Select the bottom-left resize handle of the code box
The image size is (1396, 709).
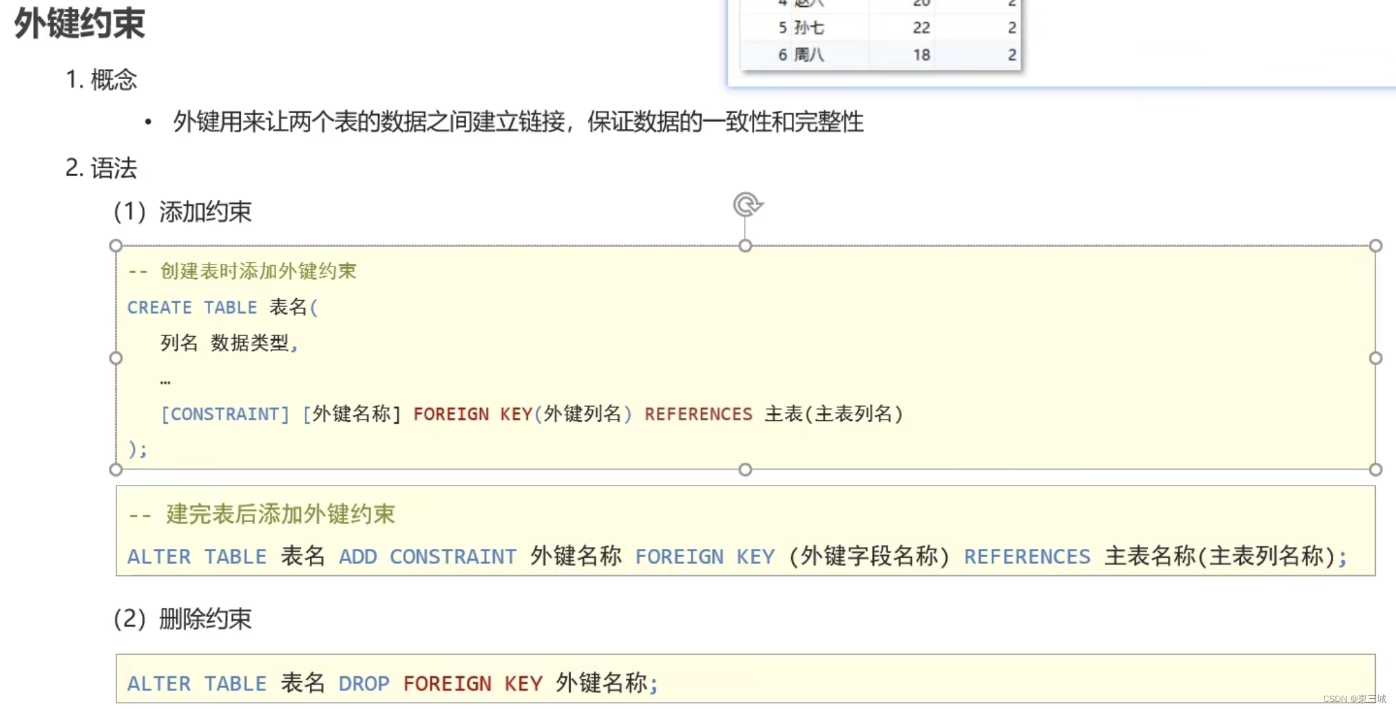tap(115, 470)
